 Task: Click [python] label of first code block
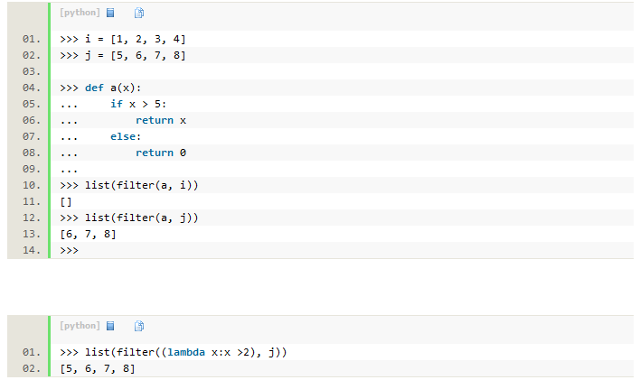point(80,13)
